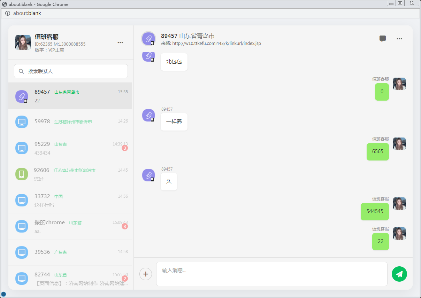421x298 pixels.
Task: Click the green mobile icon for 92606
Action: tap(22, 174)
